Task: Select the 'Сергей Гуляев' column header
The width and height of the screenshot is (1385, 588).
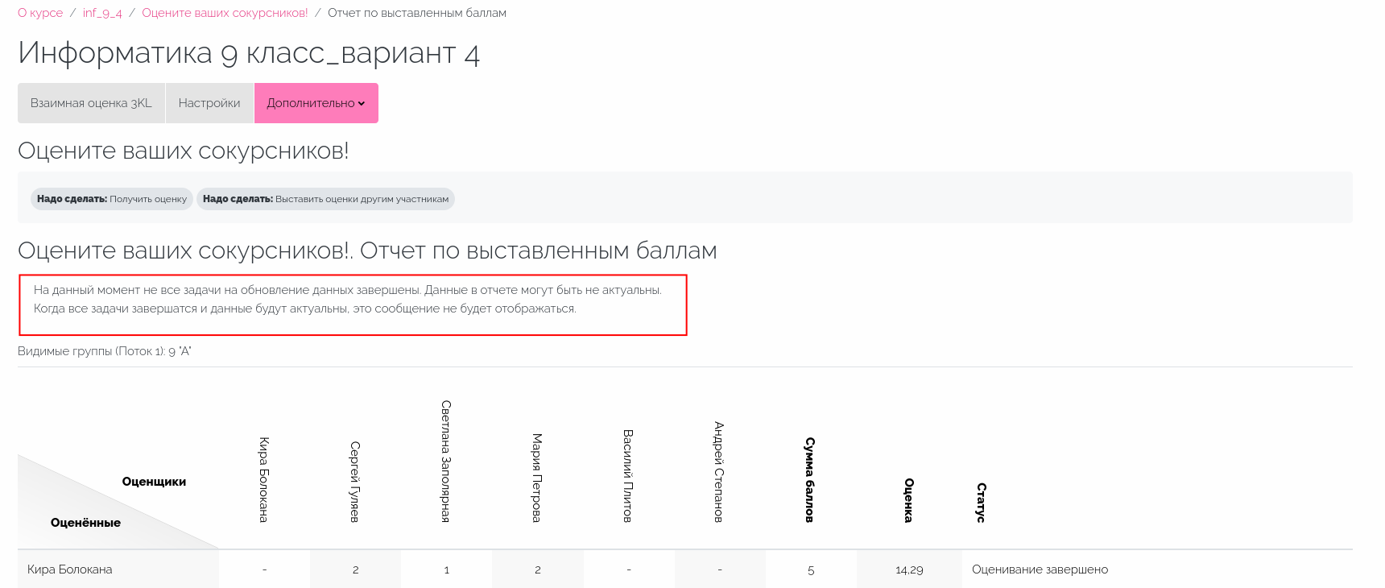Action: [x=355, y=481]
